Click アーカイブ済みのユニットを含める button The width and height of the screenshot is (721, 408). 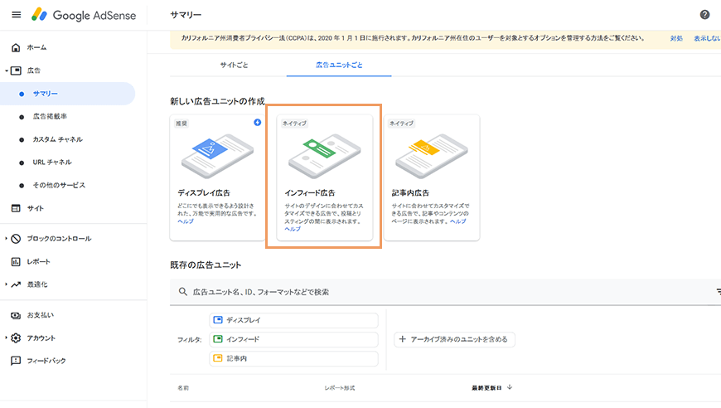tap(455, 339)
